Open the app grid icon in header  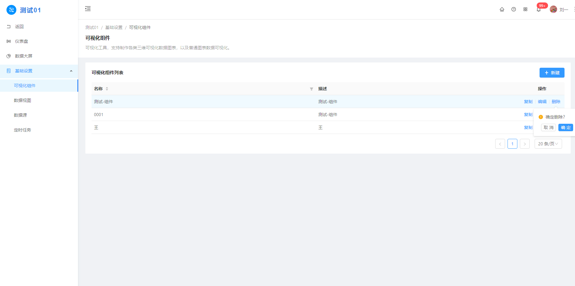click(x=525, y=10)
